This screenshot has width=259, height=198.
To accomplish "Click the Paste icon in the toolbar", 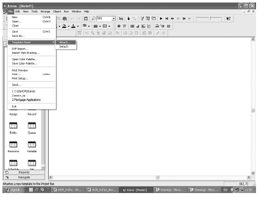I will click(x=65, y=18).
